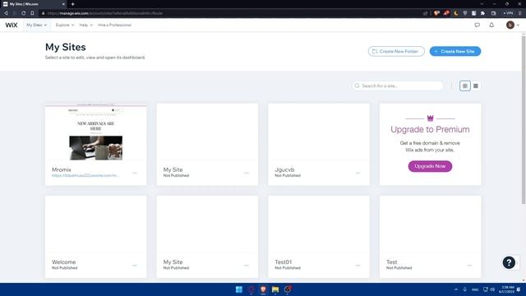526x296 pixels.
Task: Click the Create New Folder button
Action: point(396,51)
